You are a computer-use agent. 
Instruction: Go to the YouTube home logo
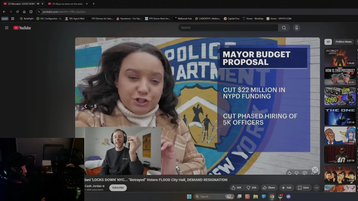[22, 28]
